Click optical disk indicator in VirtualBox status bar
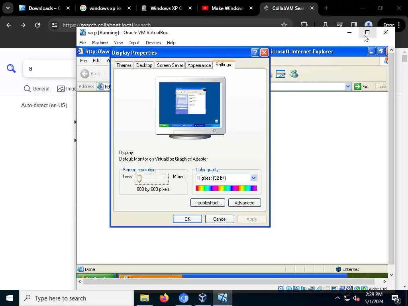 point(288,288)
